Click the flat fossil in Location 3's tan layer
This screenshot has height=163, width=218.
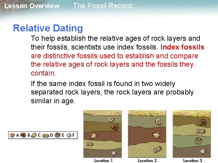point(200,131)
